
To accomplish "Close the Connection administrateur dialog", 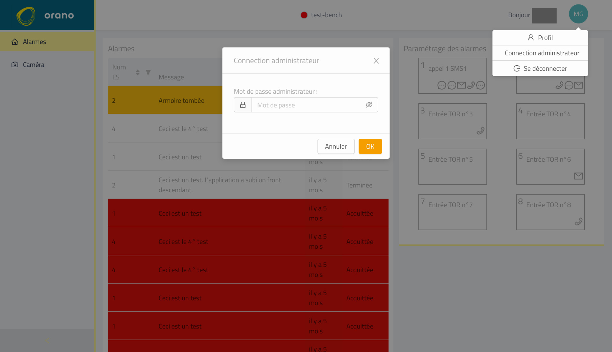I will (376, 61).
